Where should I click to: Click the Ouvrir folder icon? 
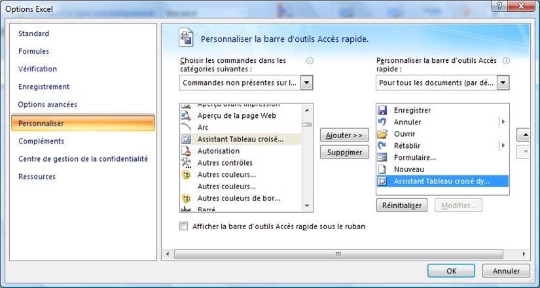[x=382, y=134]
